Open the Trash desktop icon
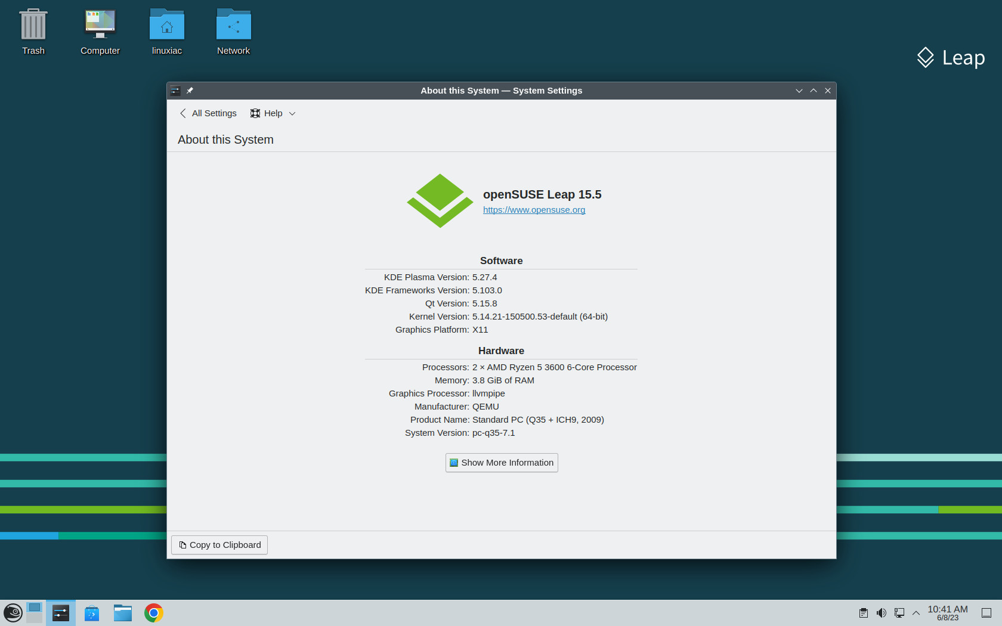The height and width of the screenshot is (626, 1002). [x=33, y=32]
